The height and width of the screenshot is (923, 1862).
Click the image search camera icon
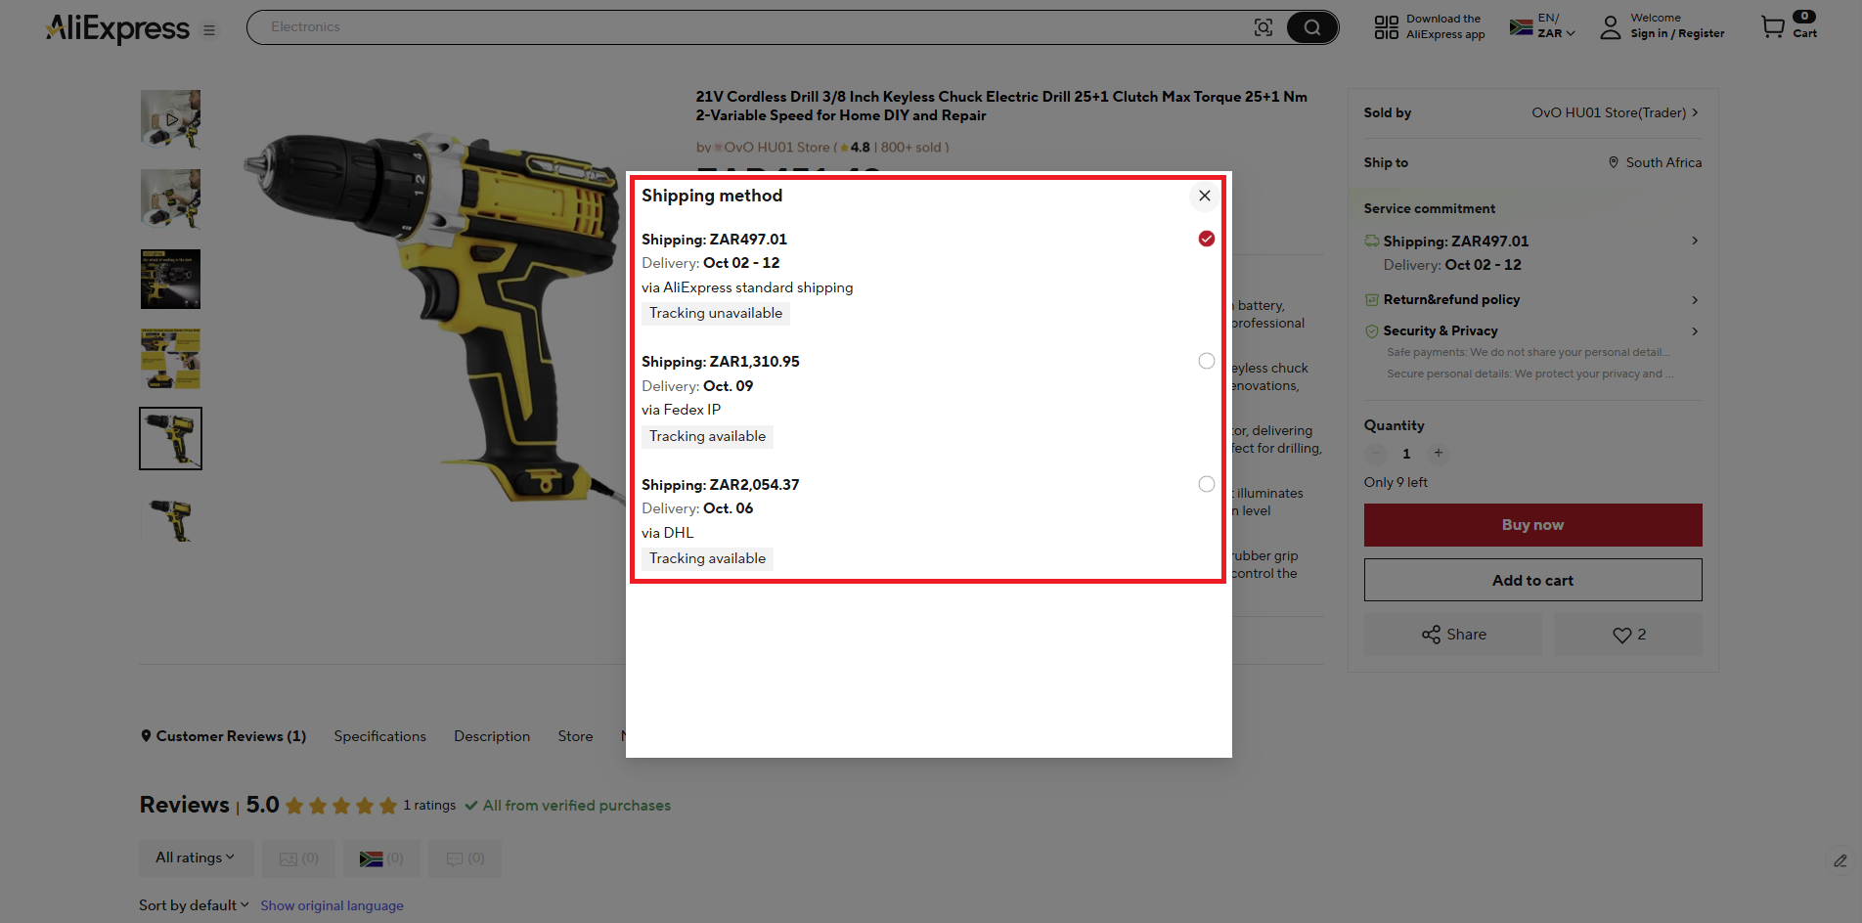tap(1263, 26)
